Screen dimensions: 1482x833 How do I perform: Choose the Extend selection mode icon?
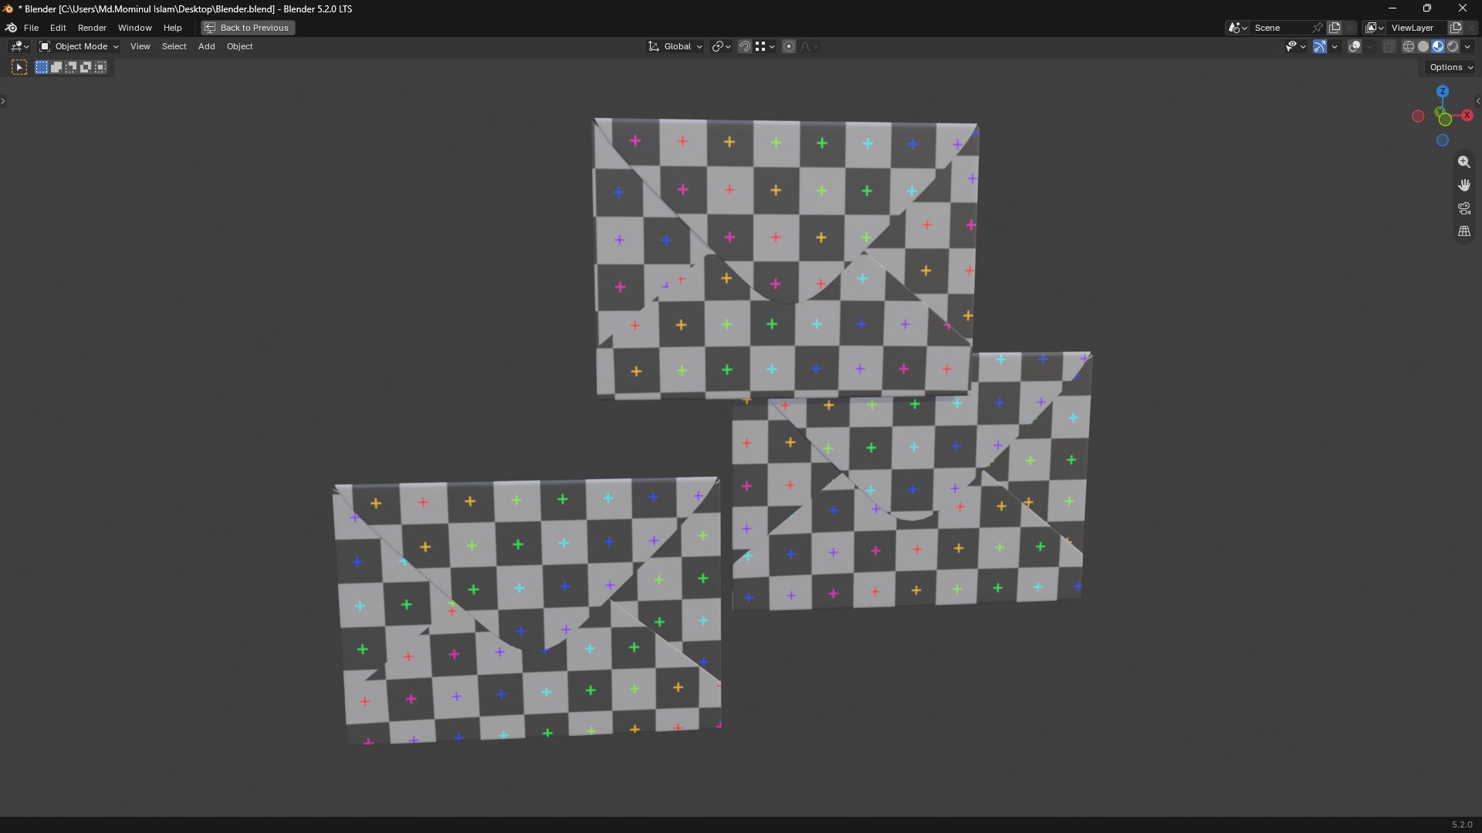pos(56,68)
